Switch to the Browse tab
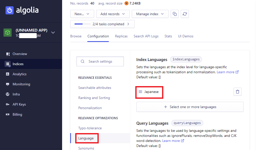256x150 pixels. 76,36
